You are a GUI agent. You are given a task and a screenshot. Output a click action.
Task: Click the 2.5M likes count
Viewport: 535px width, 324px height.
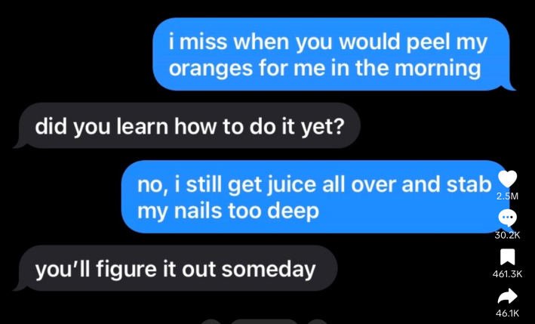pyautogui.click(x=507, y=196)
